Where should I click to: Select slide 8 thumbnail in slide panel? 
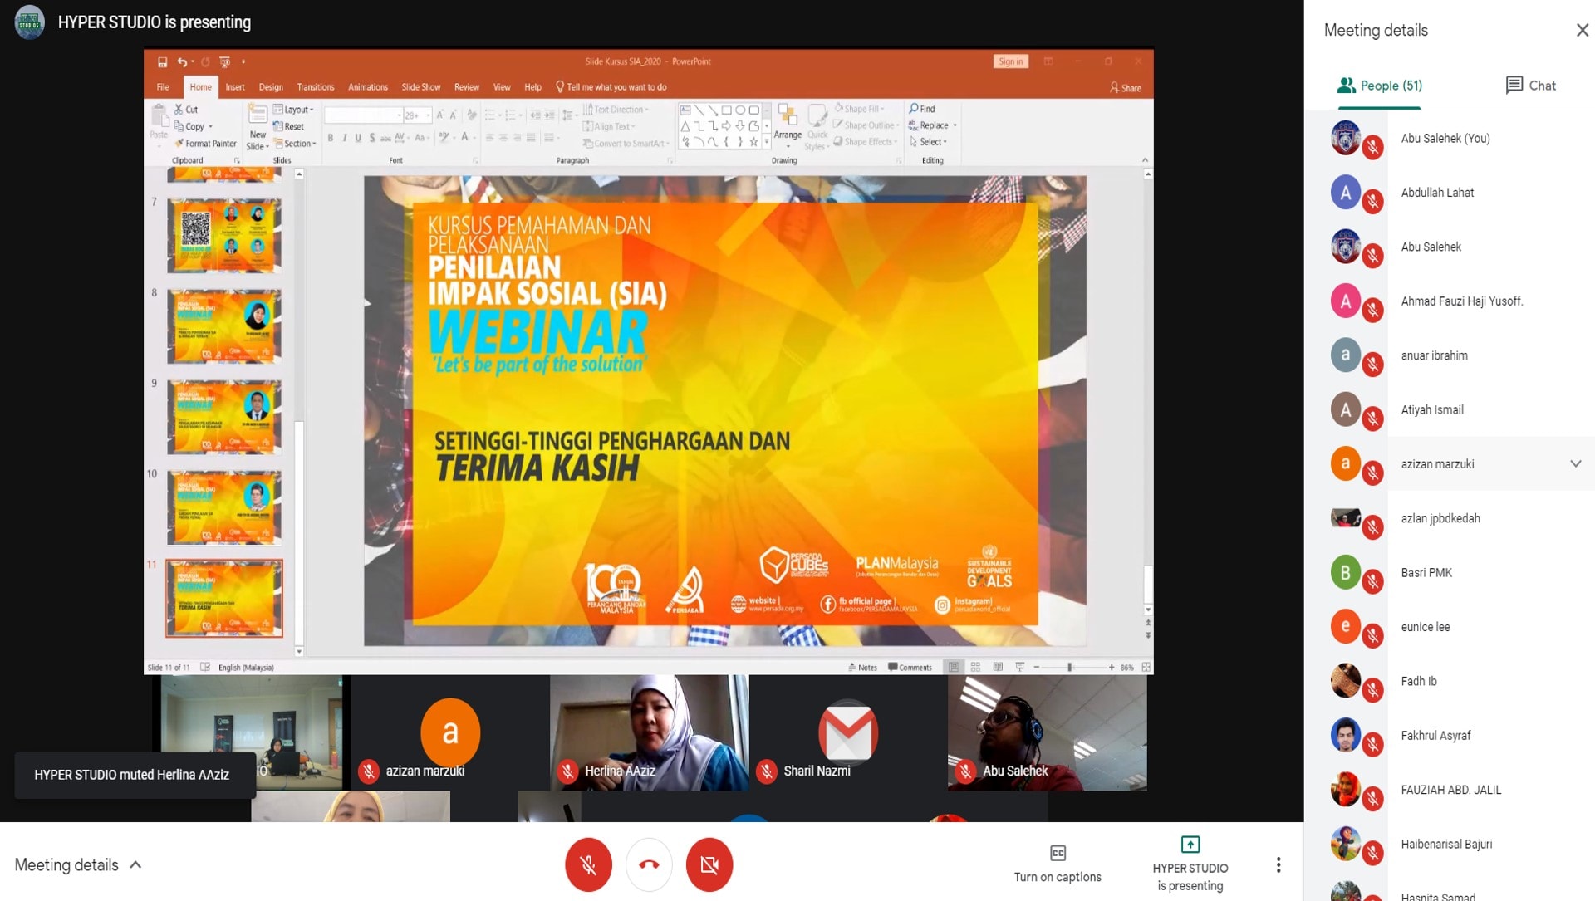(224, 326)
